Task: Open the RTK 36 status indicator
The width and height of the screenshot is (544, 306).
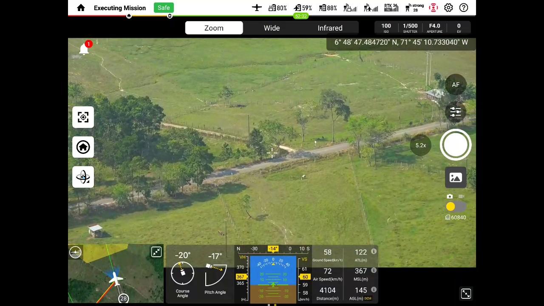Action: click(391, 8)
